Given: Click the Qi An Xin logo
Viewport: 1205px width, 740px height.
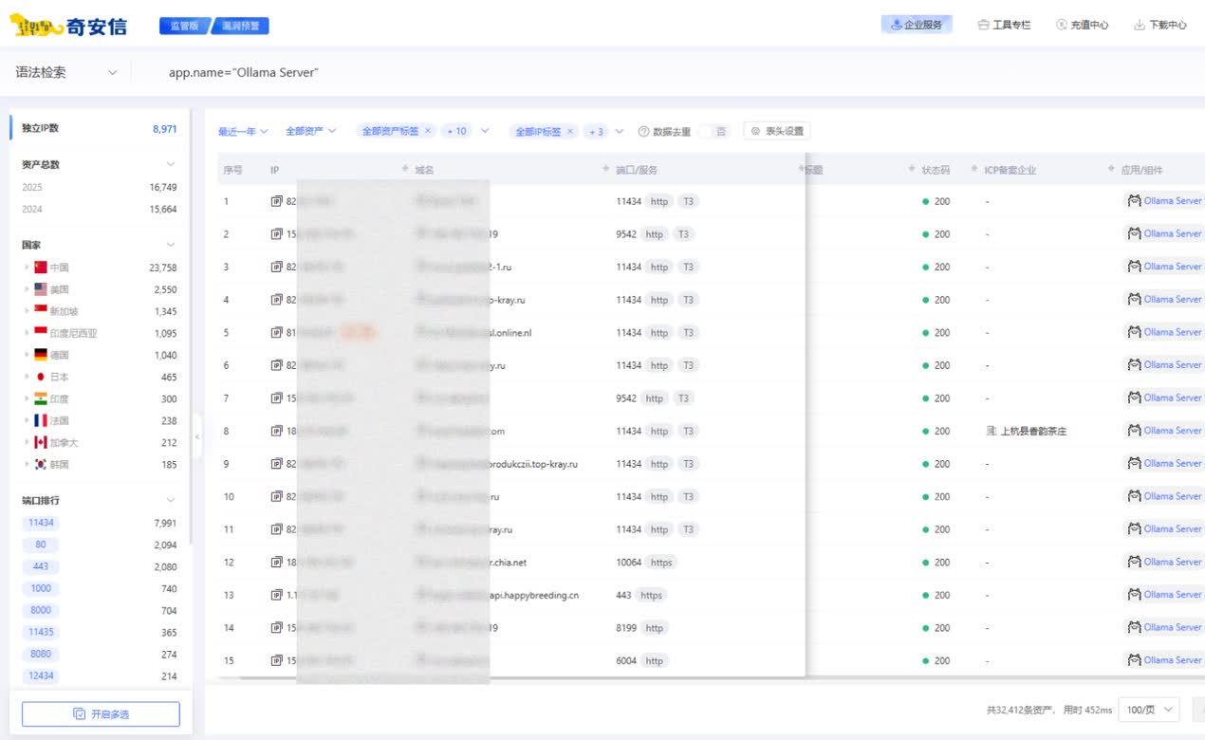Looking at the screenshot, I should (68, 26).
